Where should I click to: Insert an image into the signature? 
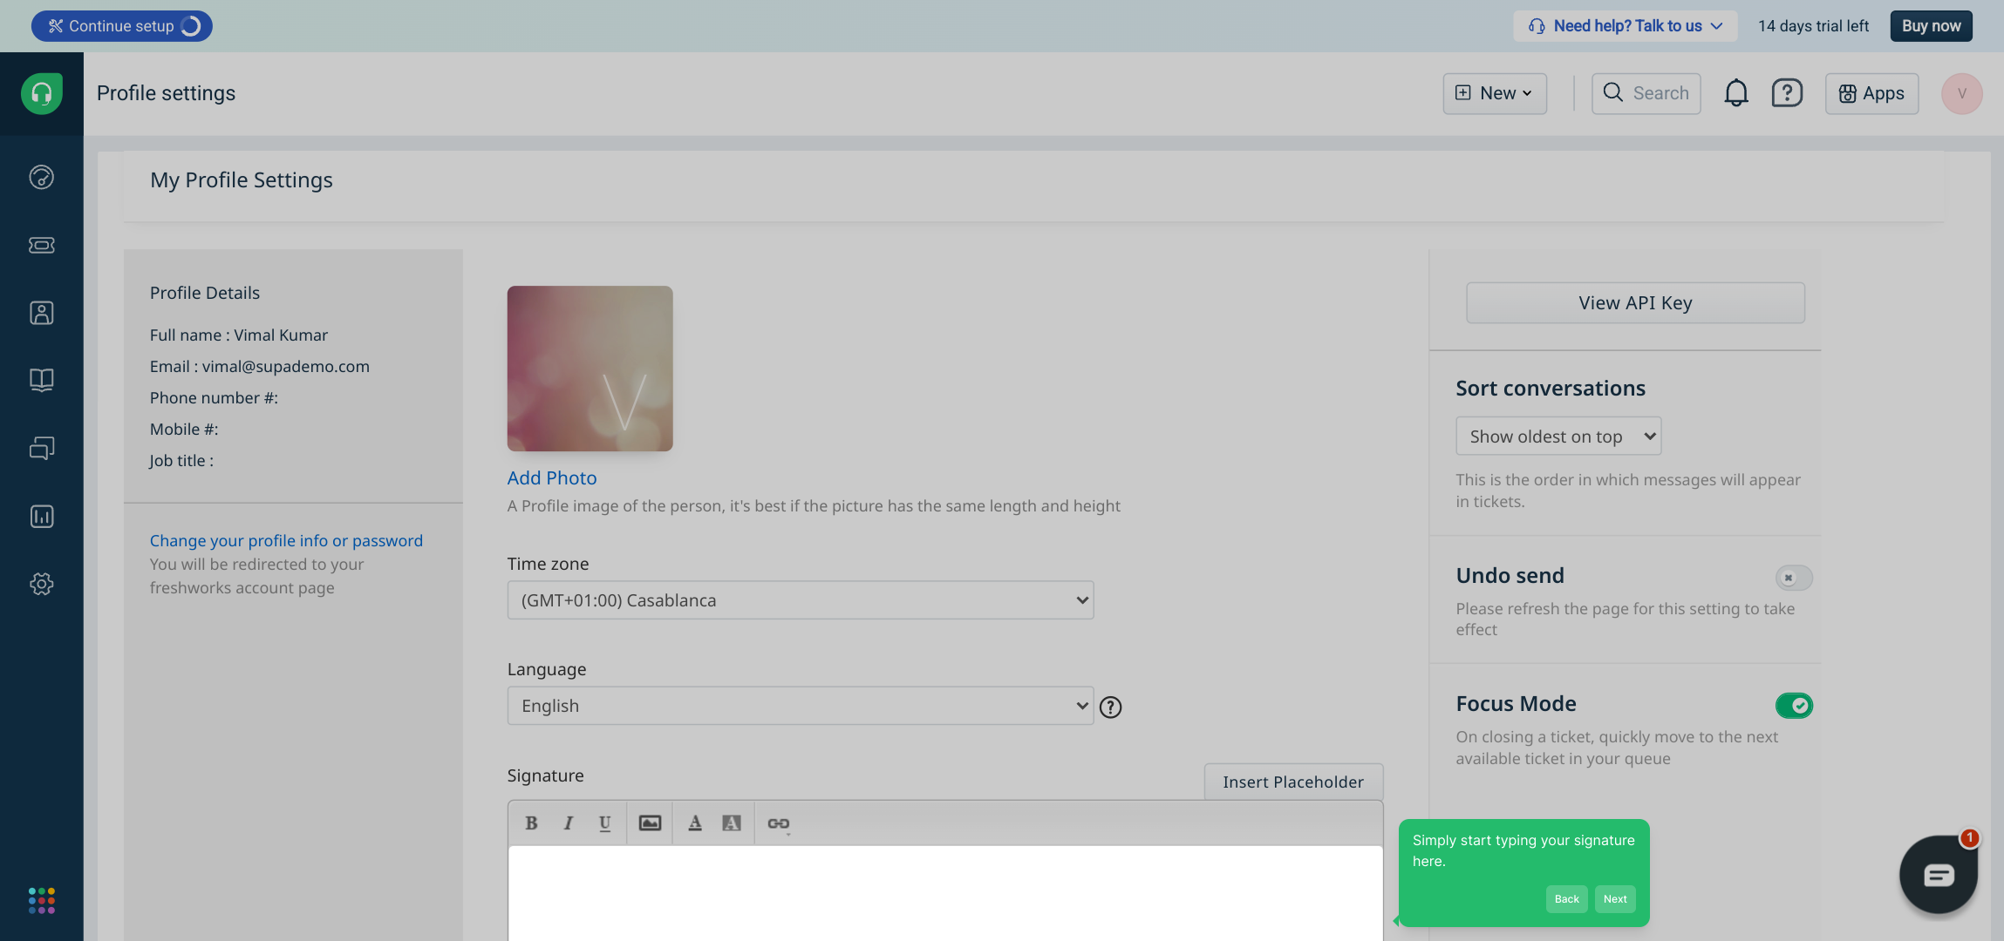(650, 823)
